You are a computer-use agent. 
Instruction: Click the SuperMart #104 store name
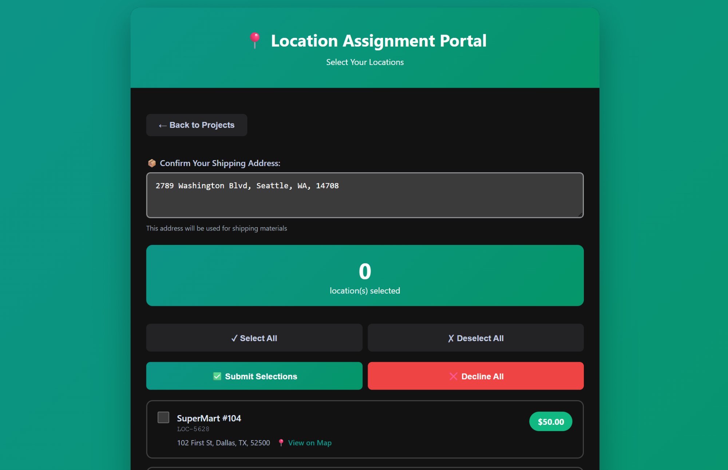209,418
